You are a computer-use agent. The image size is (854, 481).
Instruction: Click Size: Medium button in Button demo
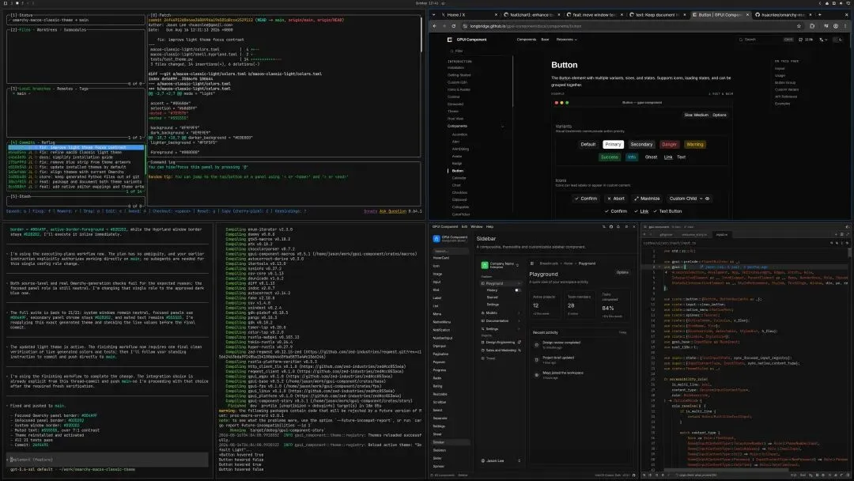(696, 115)
